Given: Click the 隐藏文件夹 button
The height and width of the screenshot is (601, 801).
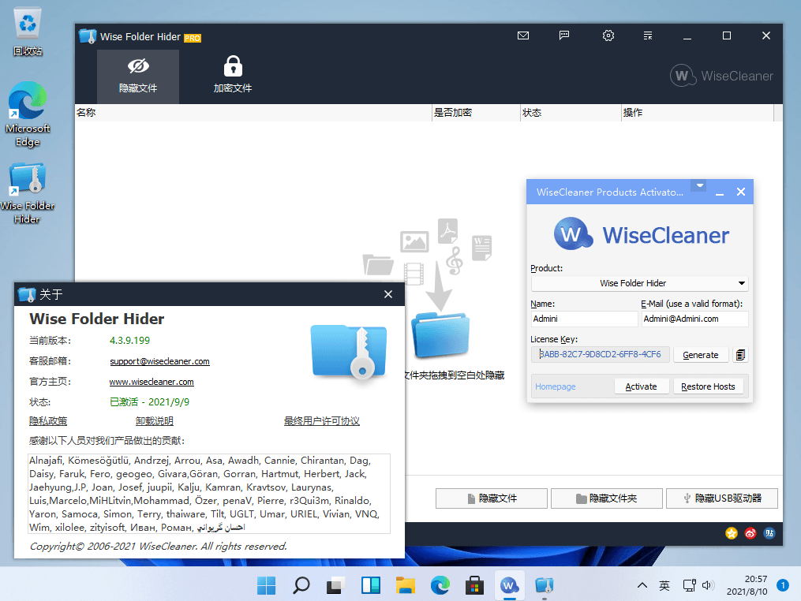Looking at the screenshot, I should pyautogui.click(x=607, y=498).
